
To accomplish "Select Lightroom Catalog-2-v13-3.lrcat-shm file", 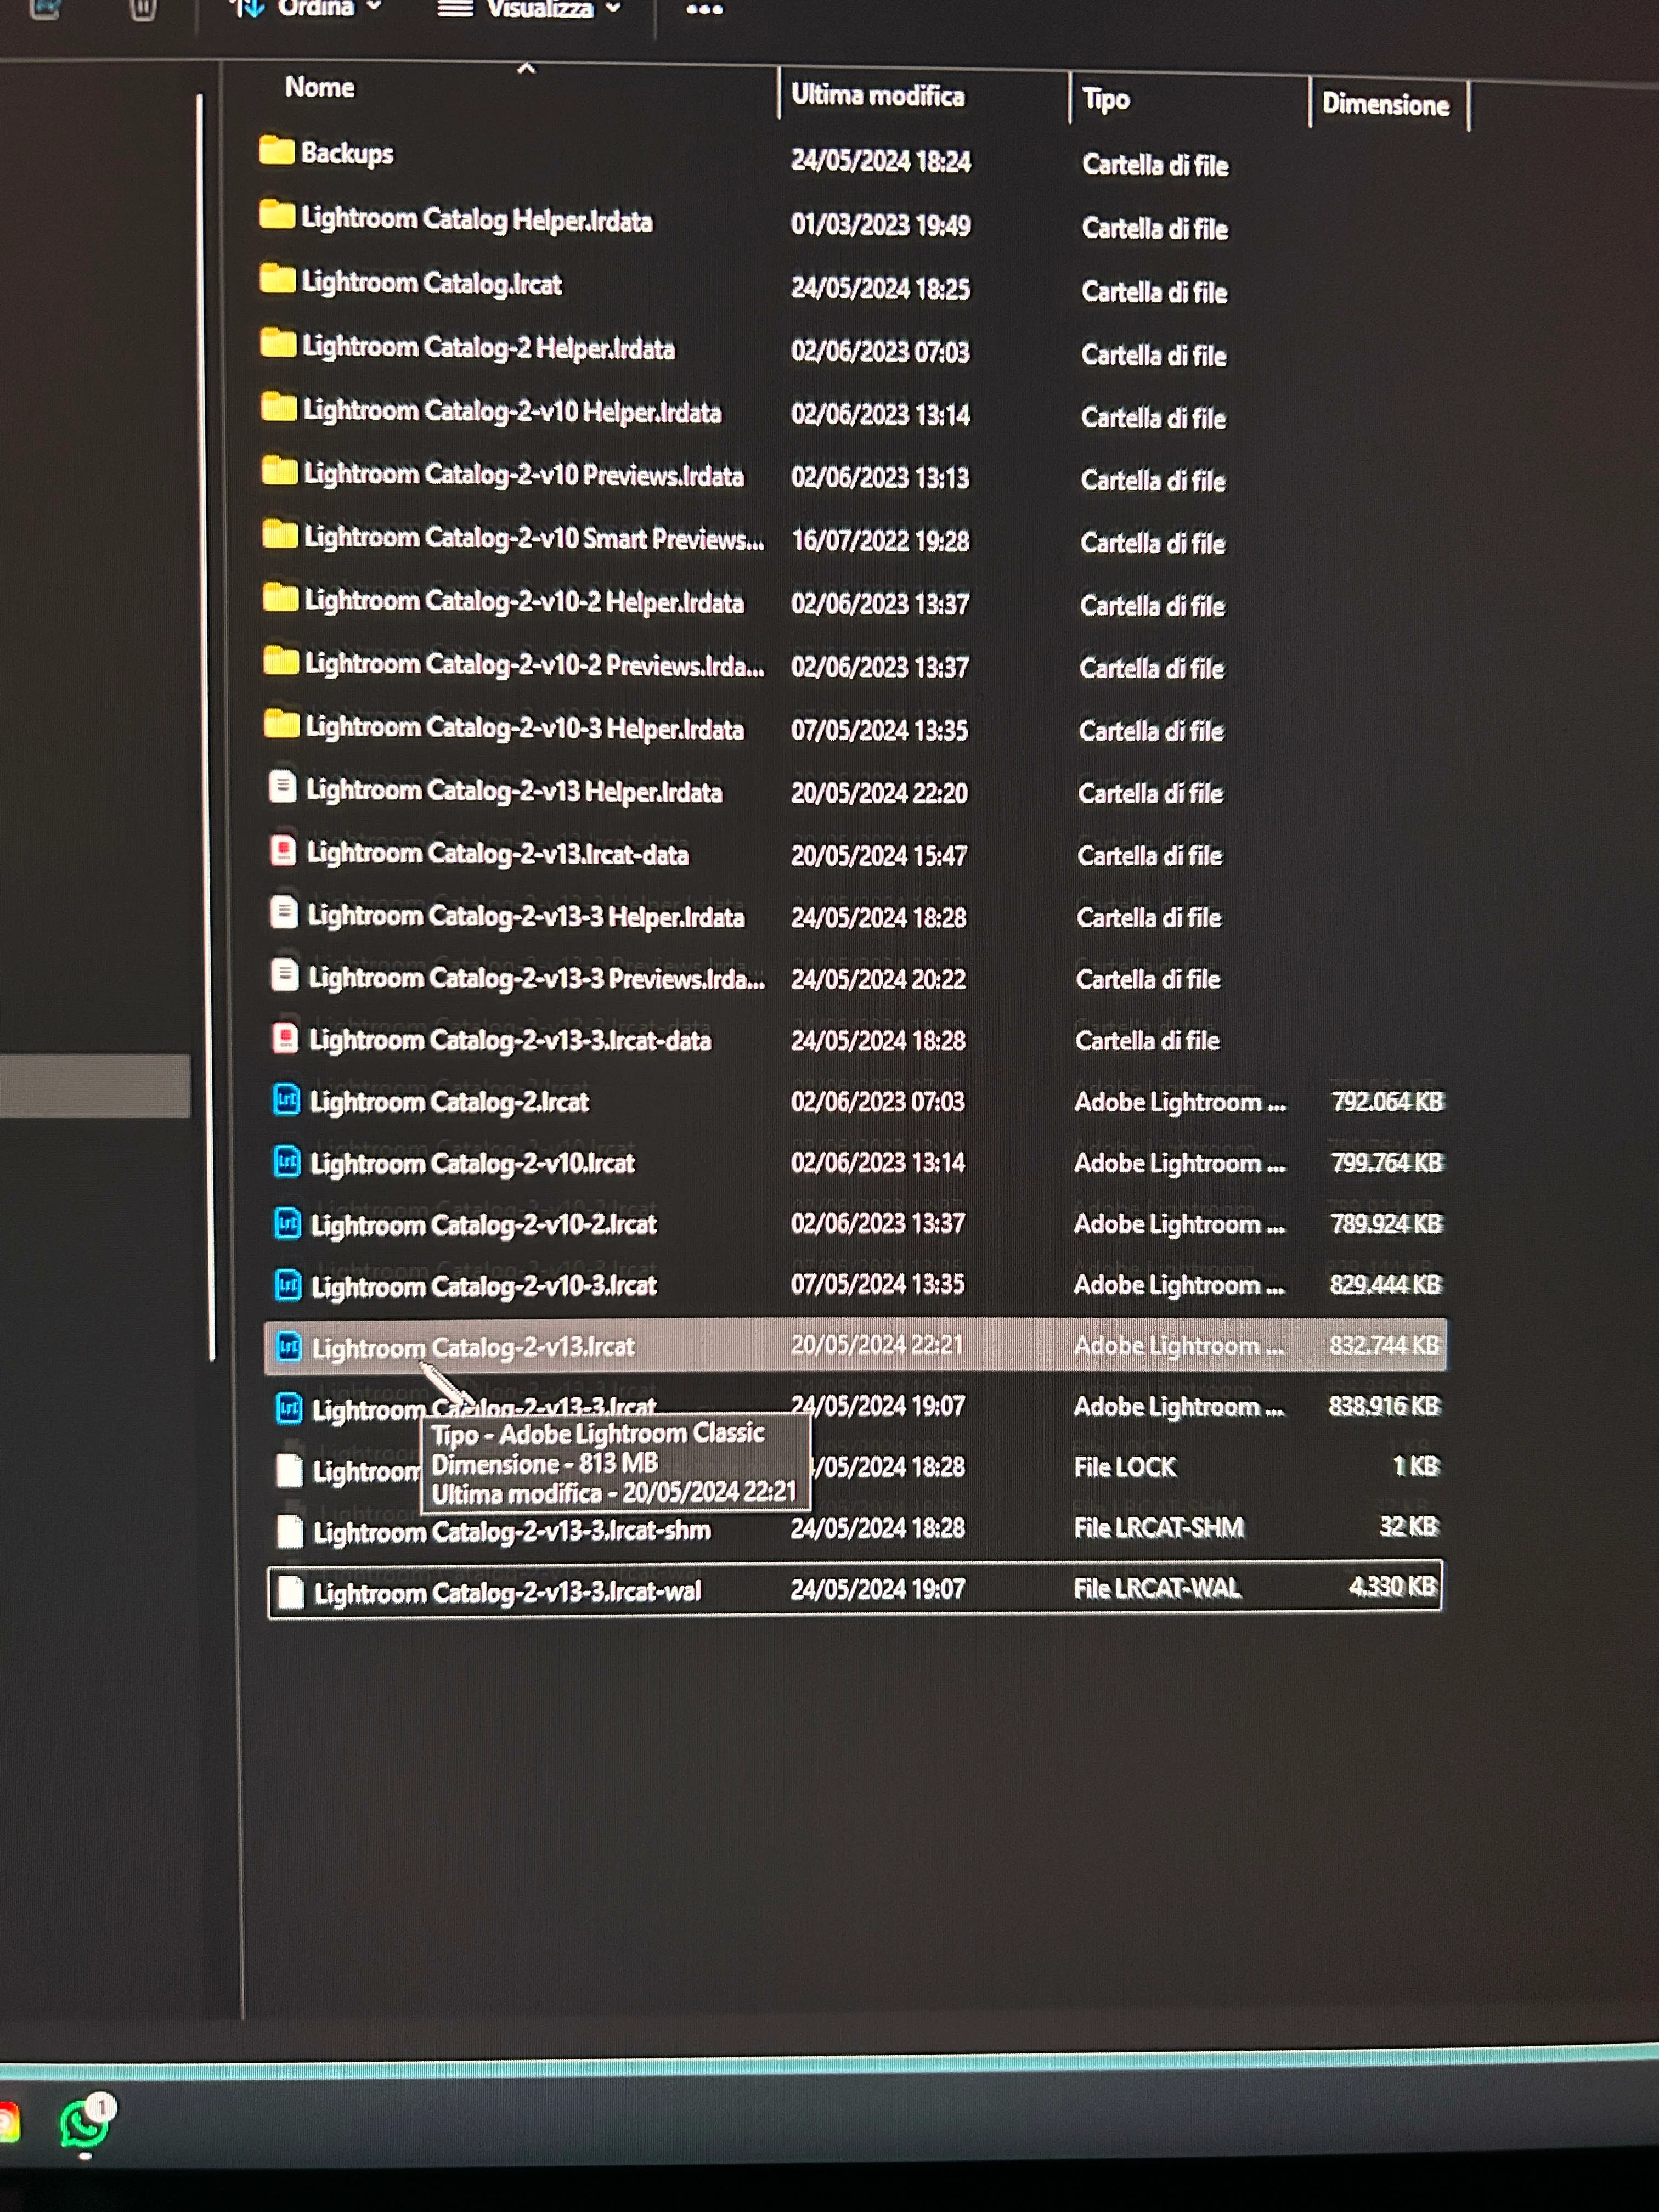I will pyautogui.click(x=512, y=1531).
